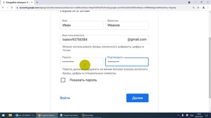The height and width of the screenshot is (118, 211).
Task: Open the zoom magnifier icon in the address bar
Action: click(194, 8)
